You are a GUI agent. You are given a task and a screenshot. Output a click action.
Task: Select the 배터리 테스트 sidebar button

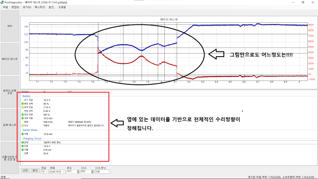[x=10, y=59]
